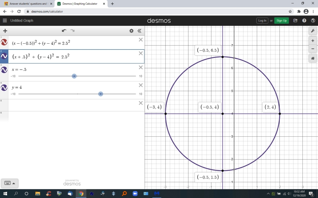
Task: Open the language globe menu
Action: point(313,20)
